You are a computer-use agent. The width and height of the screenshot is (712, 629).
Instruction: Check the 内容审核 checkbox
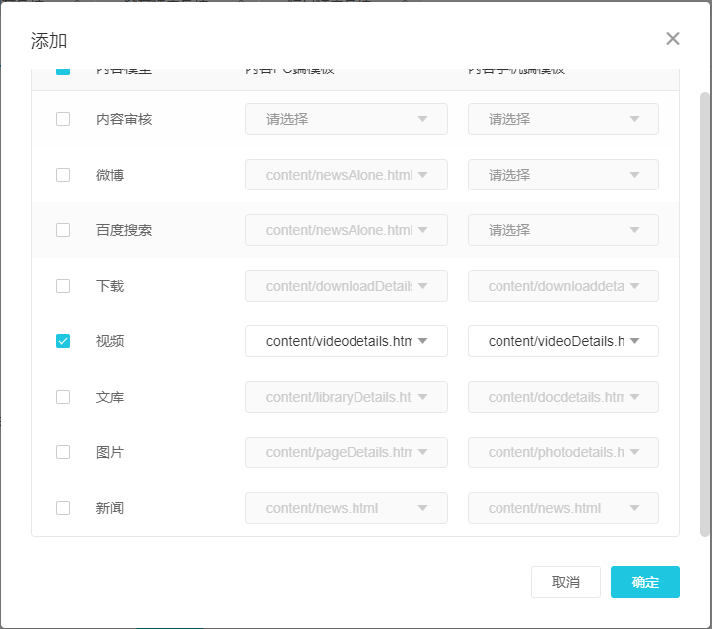63,119
